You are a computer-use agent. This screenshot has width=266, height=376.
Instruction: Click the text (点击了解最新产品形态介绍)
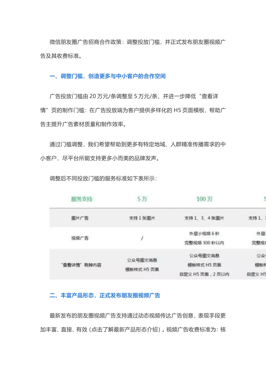click(x=125, y=330)
